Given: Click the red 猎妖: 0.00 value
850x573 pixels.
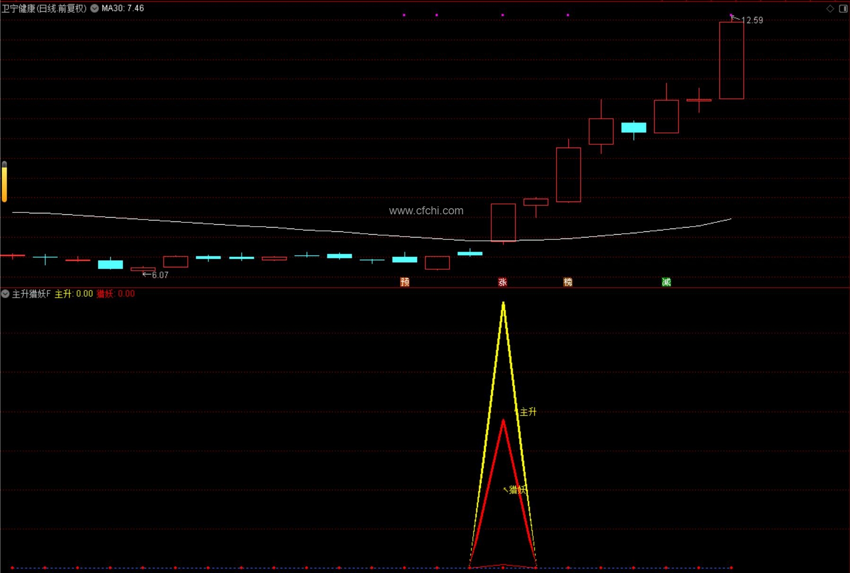Looking at the screenshot, I should coord(116,294).
